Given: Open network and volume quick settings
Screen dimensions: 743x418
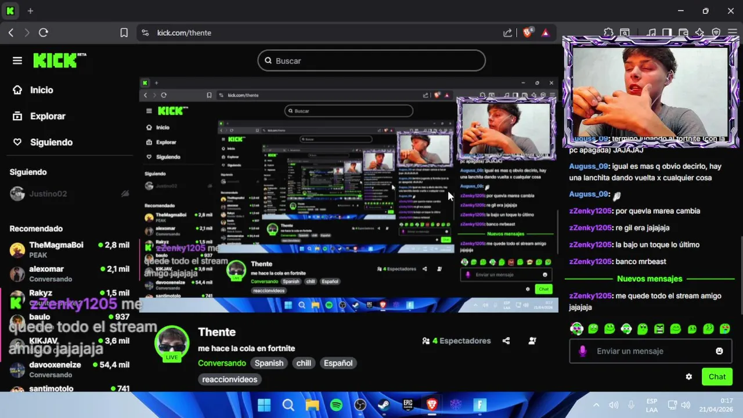Looking at the screenshot, I should (x=679, y=405).
